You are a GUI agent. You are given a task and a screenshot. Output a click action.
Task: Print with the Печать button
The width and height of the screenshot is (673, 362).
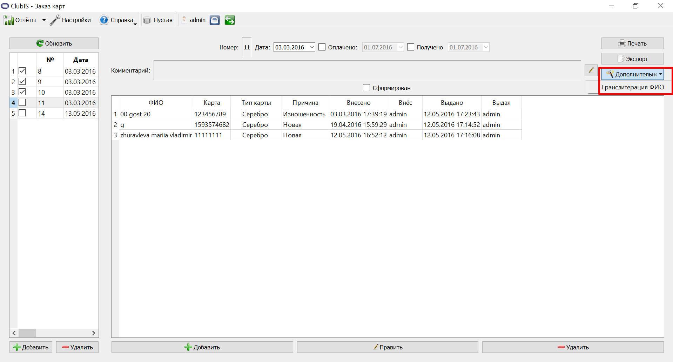click(632, 43)
